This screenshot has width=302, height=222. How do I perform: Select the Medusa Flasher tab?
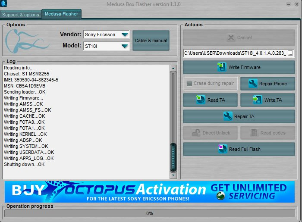[x=61, y=14]
